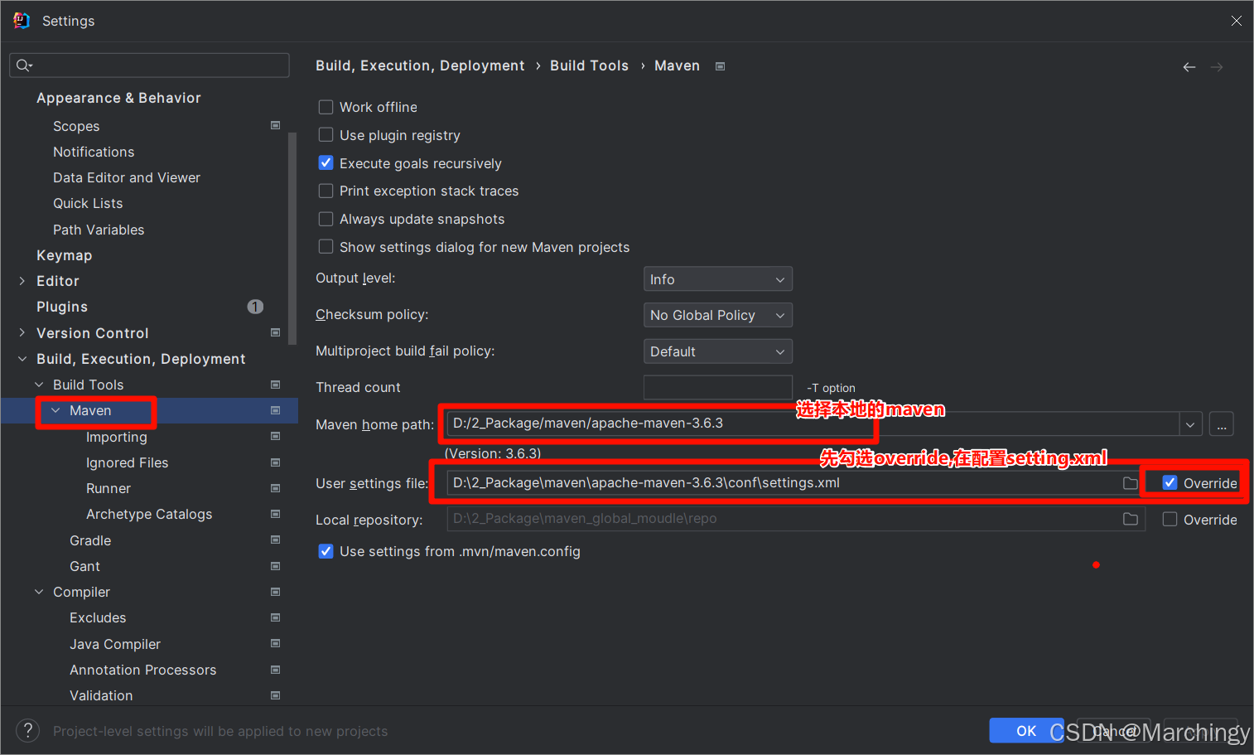Tick Always update snapshots

tap(326, 219)
